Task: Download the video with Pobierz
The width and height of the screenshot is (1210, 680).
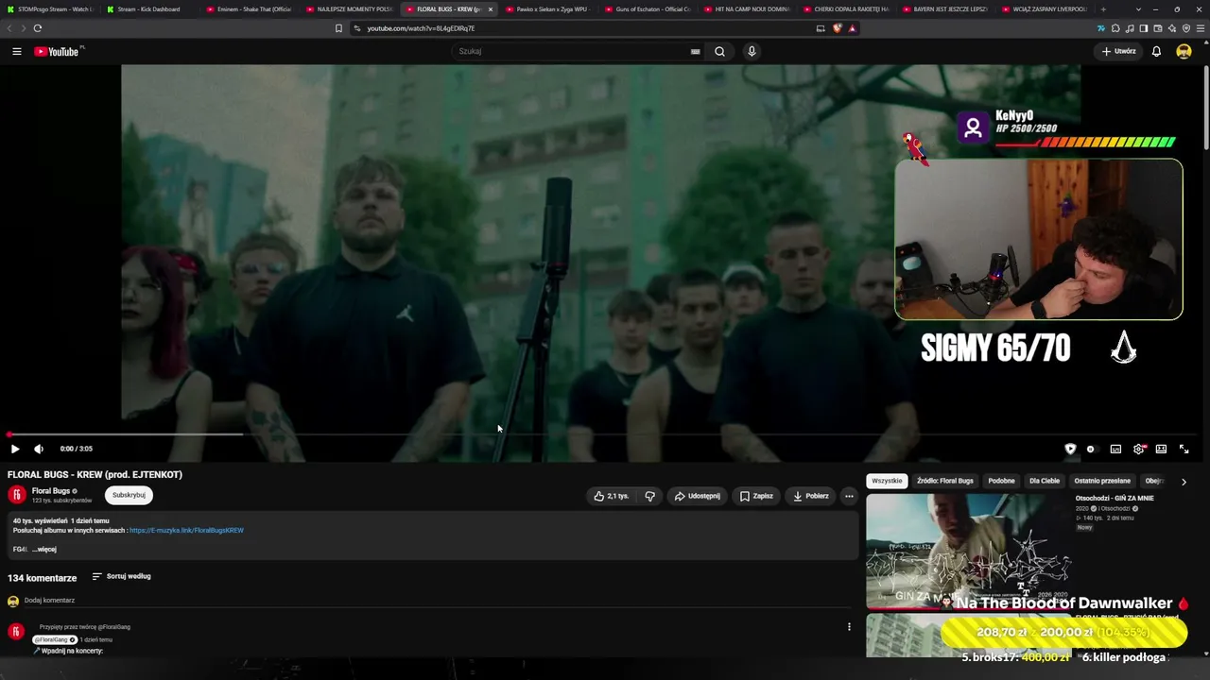Action: click(811, 496)
